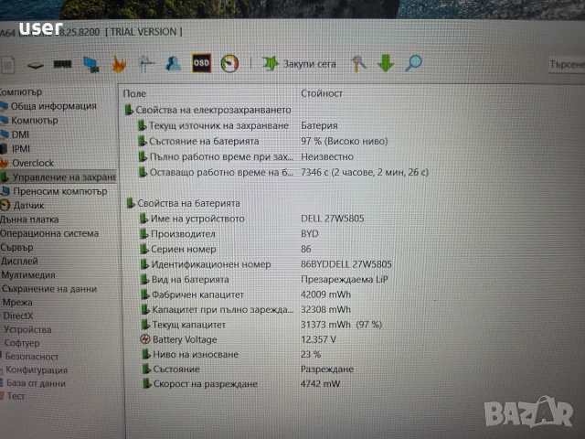
Task: Open the Report icon in toolbar
Action: pos(7,65)
